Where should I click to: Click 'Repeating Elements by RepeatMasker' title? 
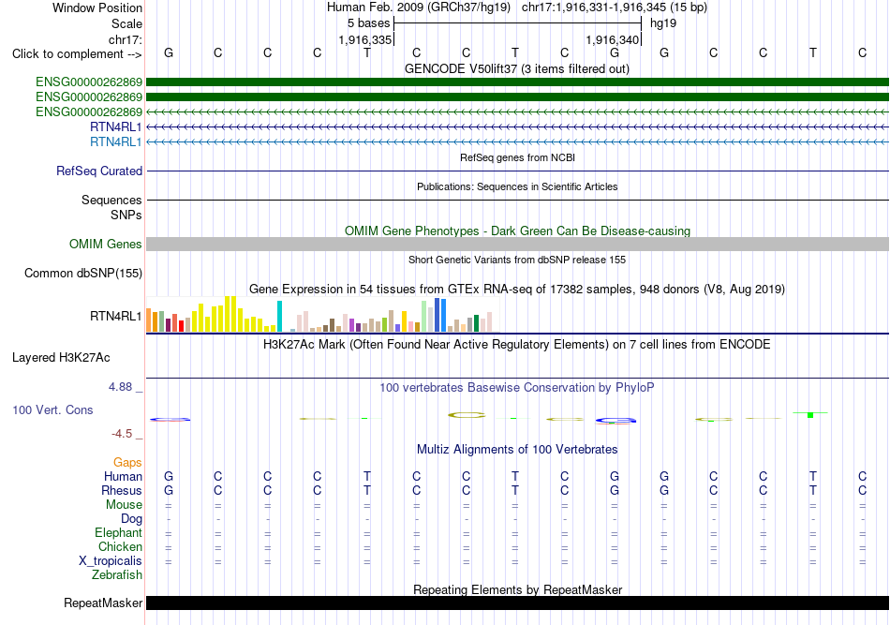(518, 589)
